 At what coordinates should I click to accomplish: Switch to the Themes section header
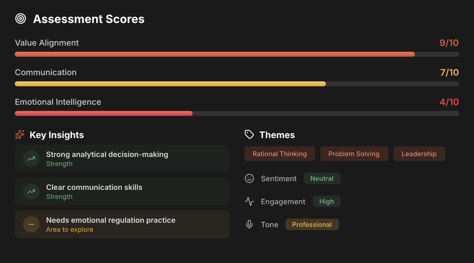coord(277,135)
